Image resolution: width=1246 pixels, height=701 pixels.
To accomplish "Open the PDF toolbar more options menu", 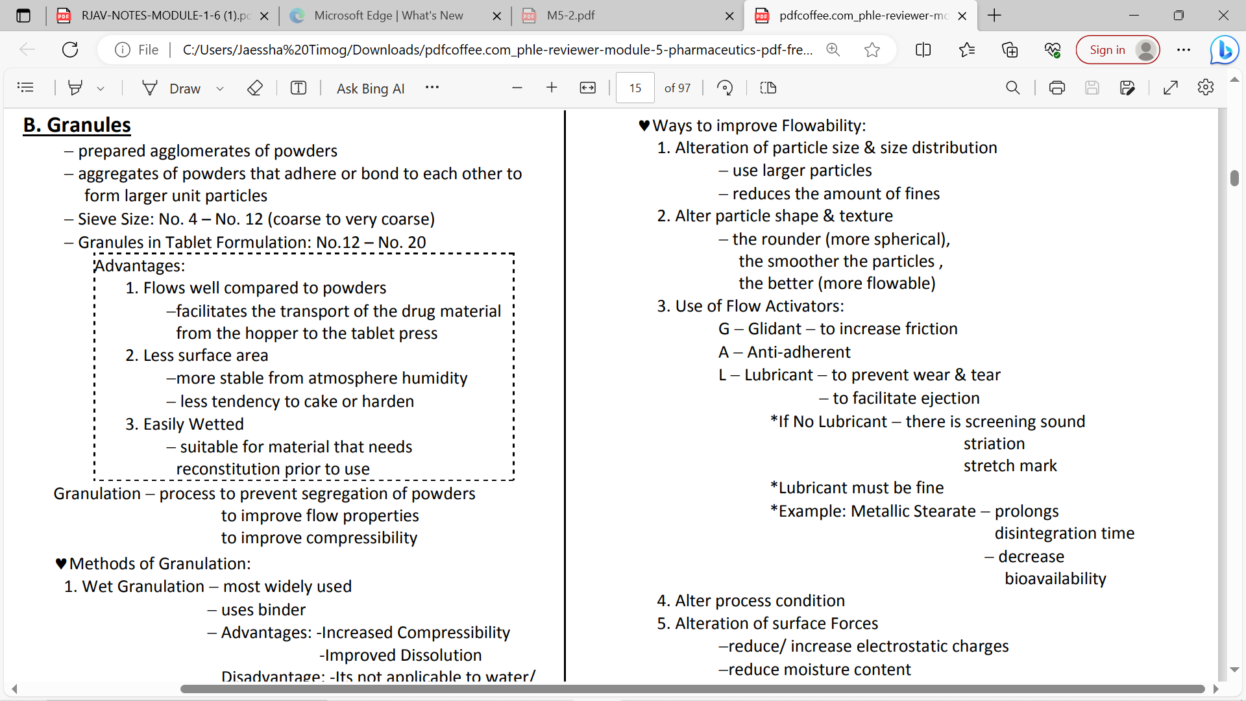I will point(432,88).
